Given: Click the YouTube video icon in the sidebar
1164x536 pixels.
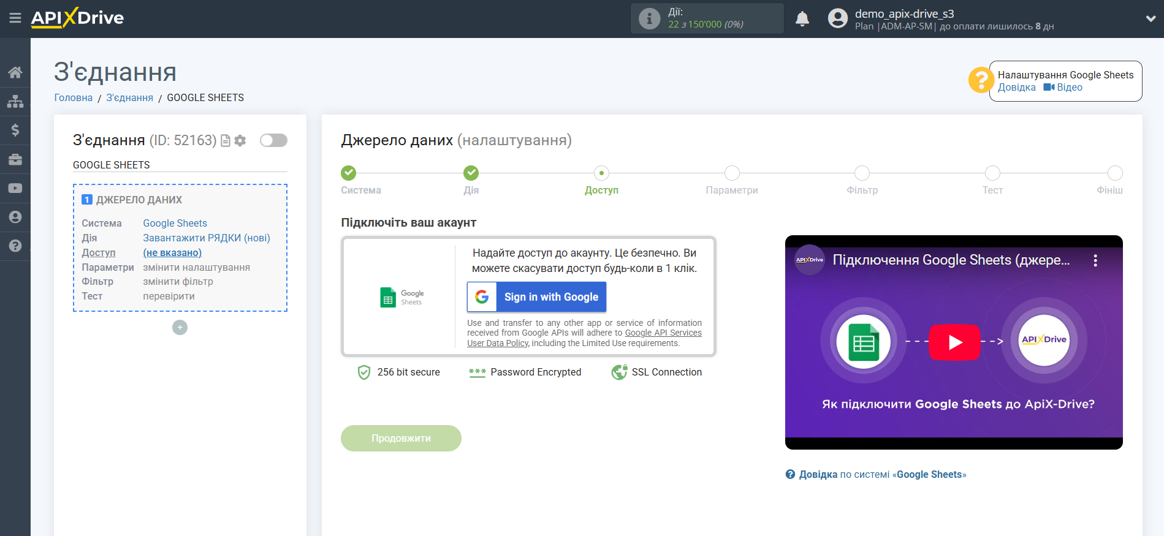Looking at the screenshot, I should click(15, 188).
